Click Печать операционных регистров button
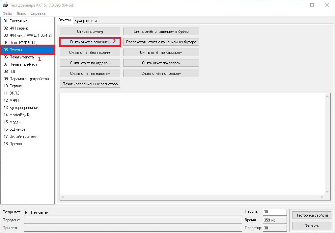Image resolution: width=335 pixels, height=233 pixels. [90, 84]
